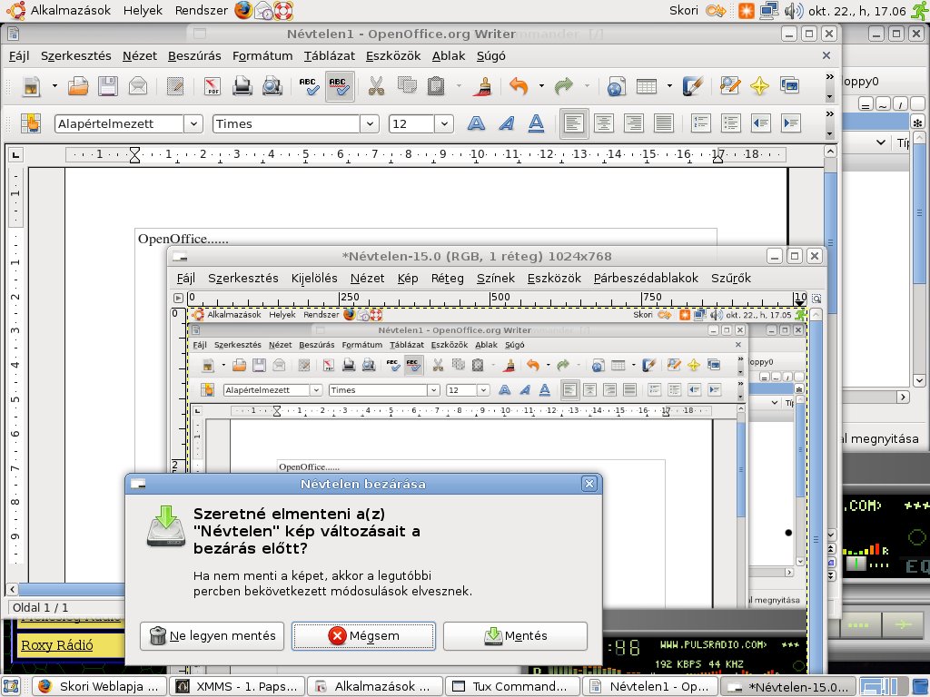Click the volume speaker icon in top panel
This screenshot has width=930, height=697.
click(793, 11)
